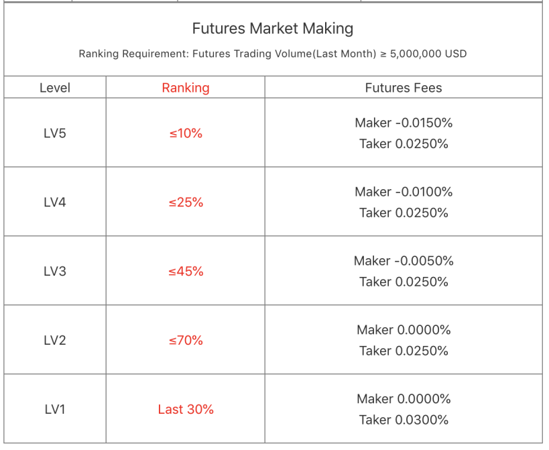The width and height of the screenshot is (549, 450).
Task: Select the LV1 level cell
Action: tap(55, 409)
